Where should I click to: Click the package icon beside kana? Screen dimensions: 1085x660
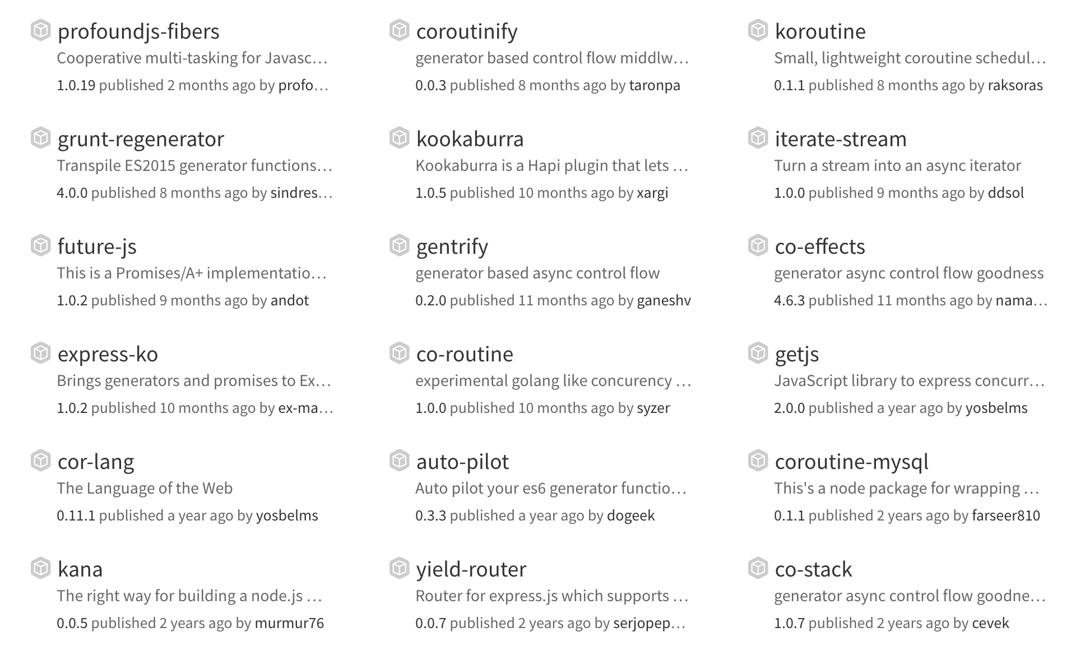(40, 568)
